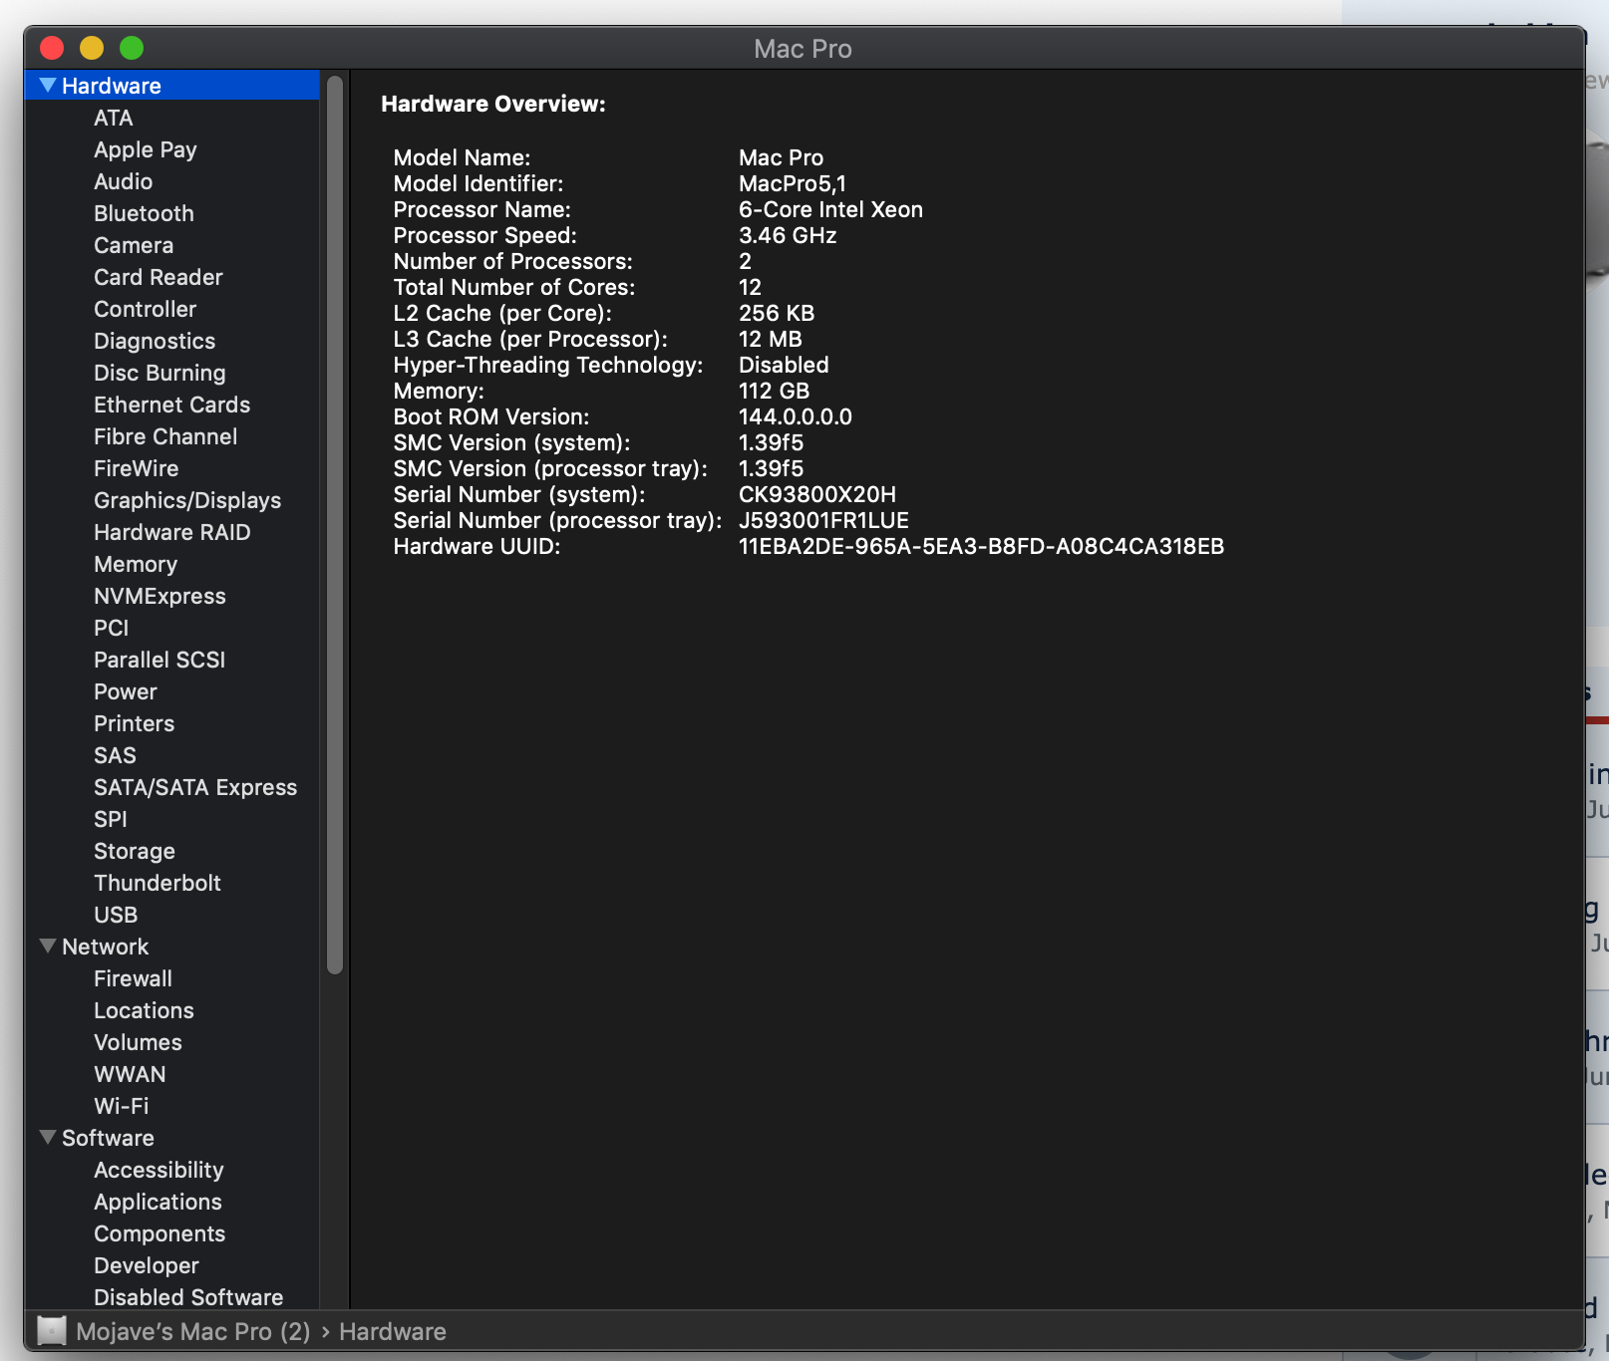Open the Bluetooth hardware section
1609x1361 pixels.
pos(145,213)
